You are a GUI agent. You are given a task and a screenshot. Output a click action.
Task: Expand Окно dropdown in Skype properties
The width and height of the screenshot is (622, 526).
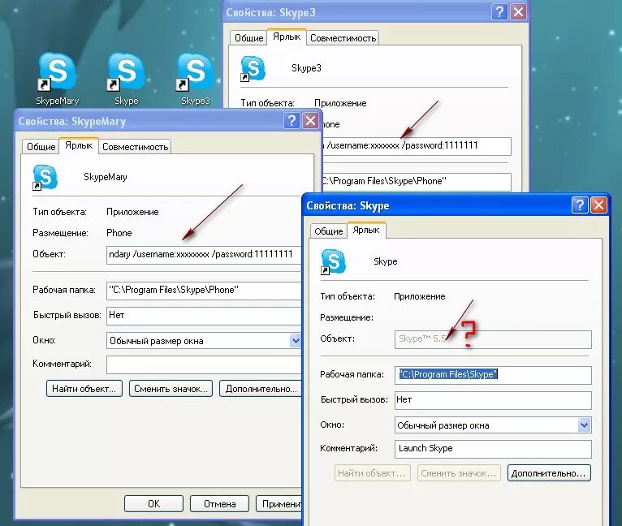tap(584, 425)
